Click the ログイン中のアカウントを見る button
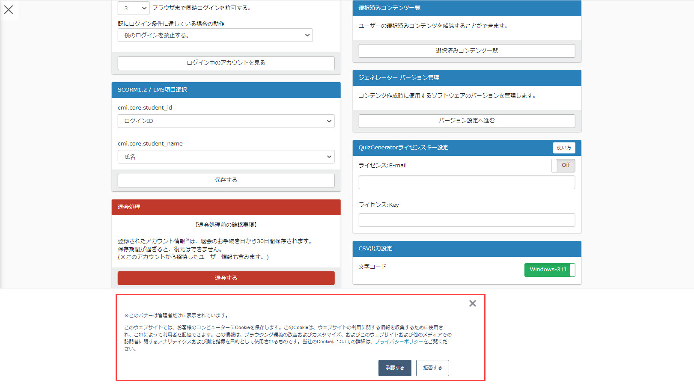 coord(226,63)
